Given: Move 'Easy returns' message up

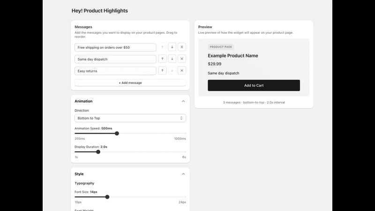Looking at the screenshot, I should 162,71.
